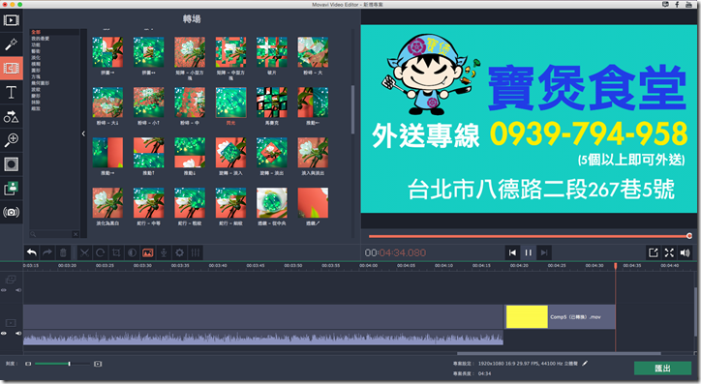Open the Stickers and shapes tab
Screen dimensions: 701x384
coord(12,116)
